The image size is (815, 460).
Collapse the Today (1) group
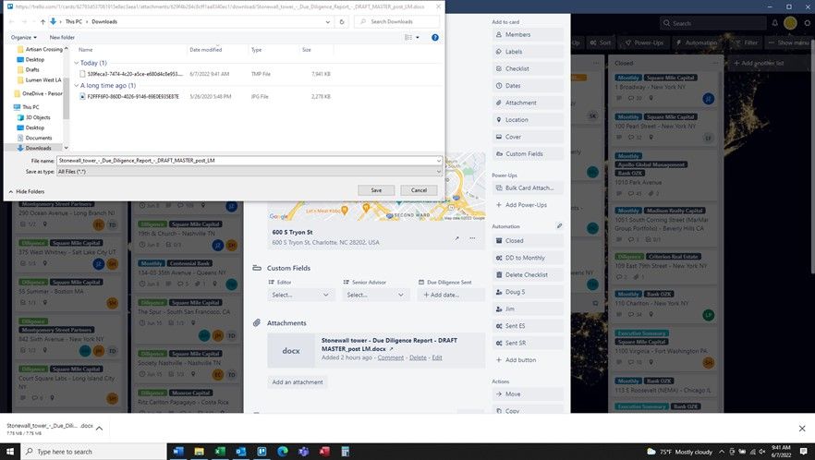(x=77, y=63)
